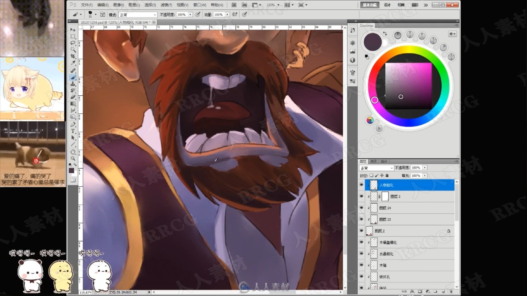Hide the 图层 23 layer
Screen dimensions: 527x296
[361, 219]
